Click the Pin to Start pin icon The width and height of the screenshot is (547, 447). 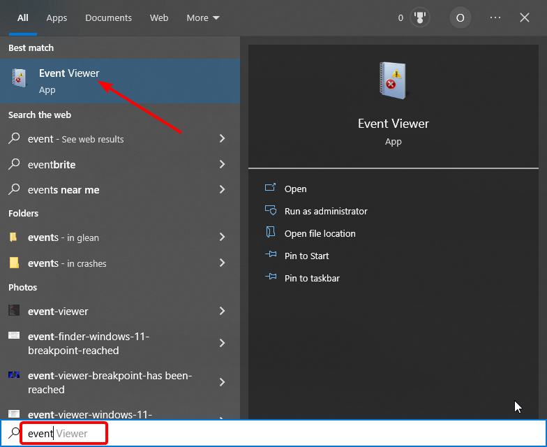tap(271, 254)
